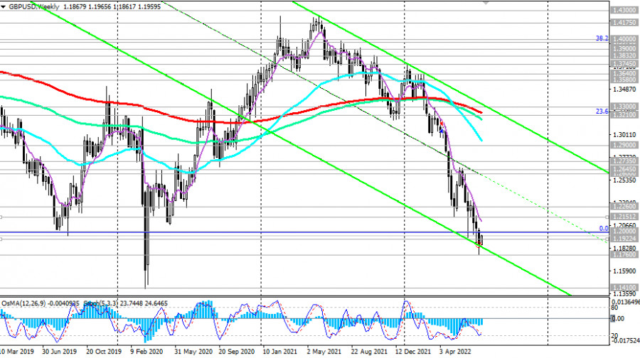Click the 1.14100 support level tag
The image size is (640, 358).
[623, 286]
